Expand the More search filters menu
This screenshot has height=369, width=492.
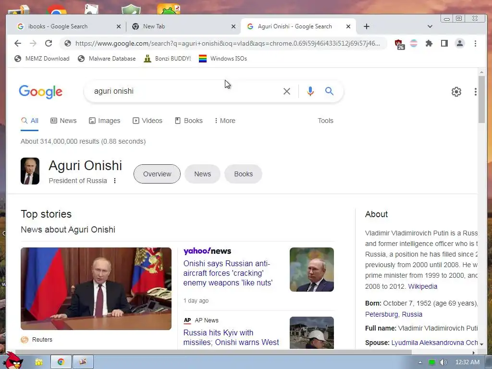225,121
